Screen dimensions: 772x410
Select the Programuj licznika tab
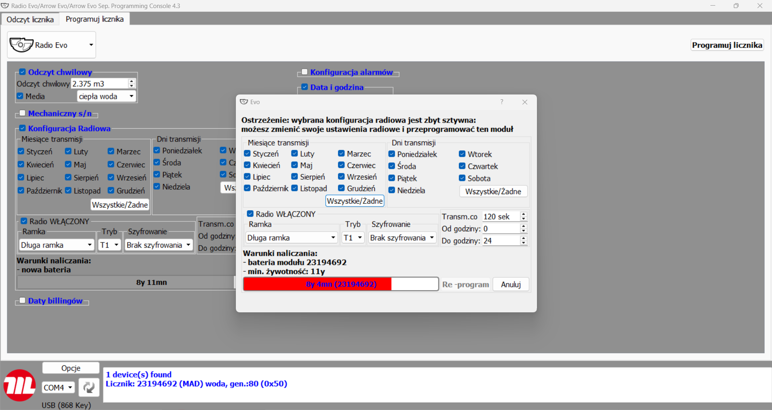[95, 19]
